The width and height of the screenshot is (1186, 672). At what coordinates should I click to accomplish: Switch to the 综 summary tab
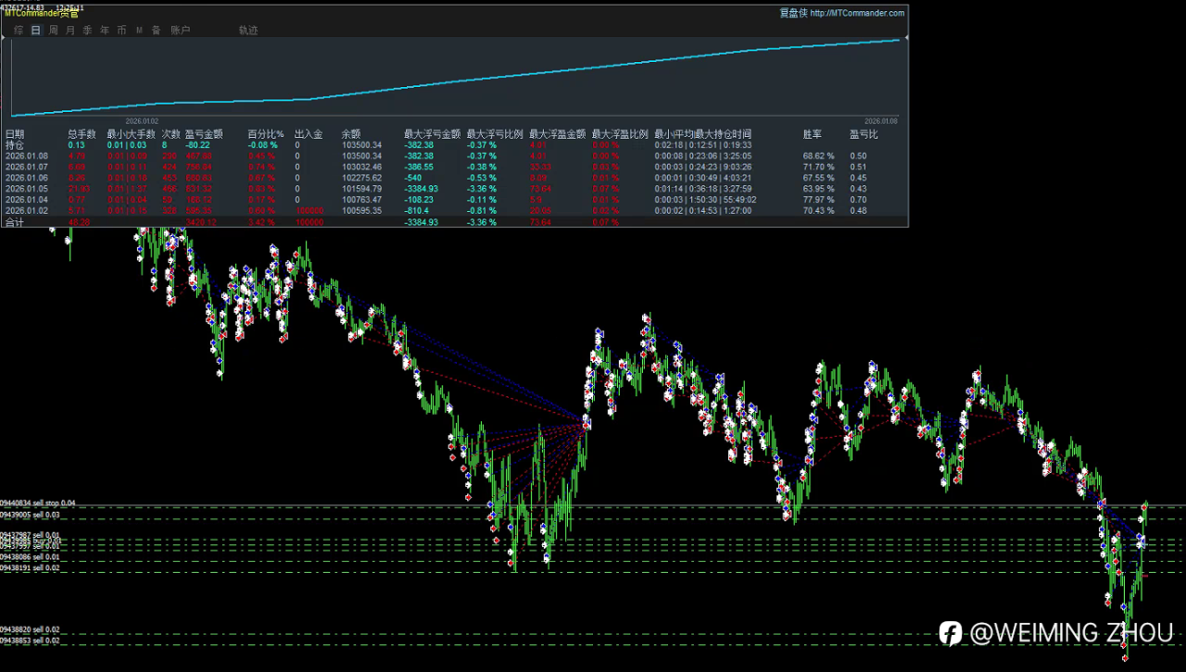point(19,31)
